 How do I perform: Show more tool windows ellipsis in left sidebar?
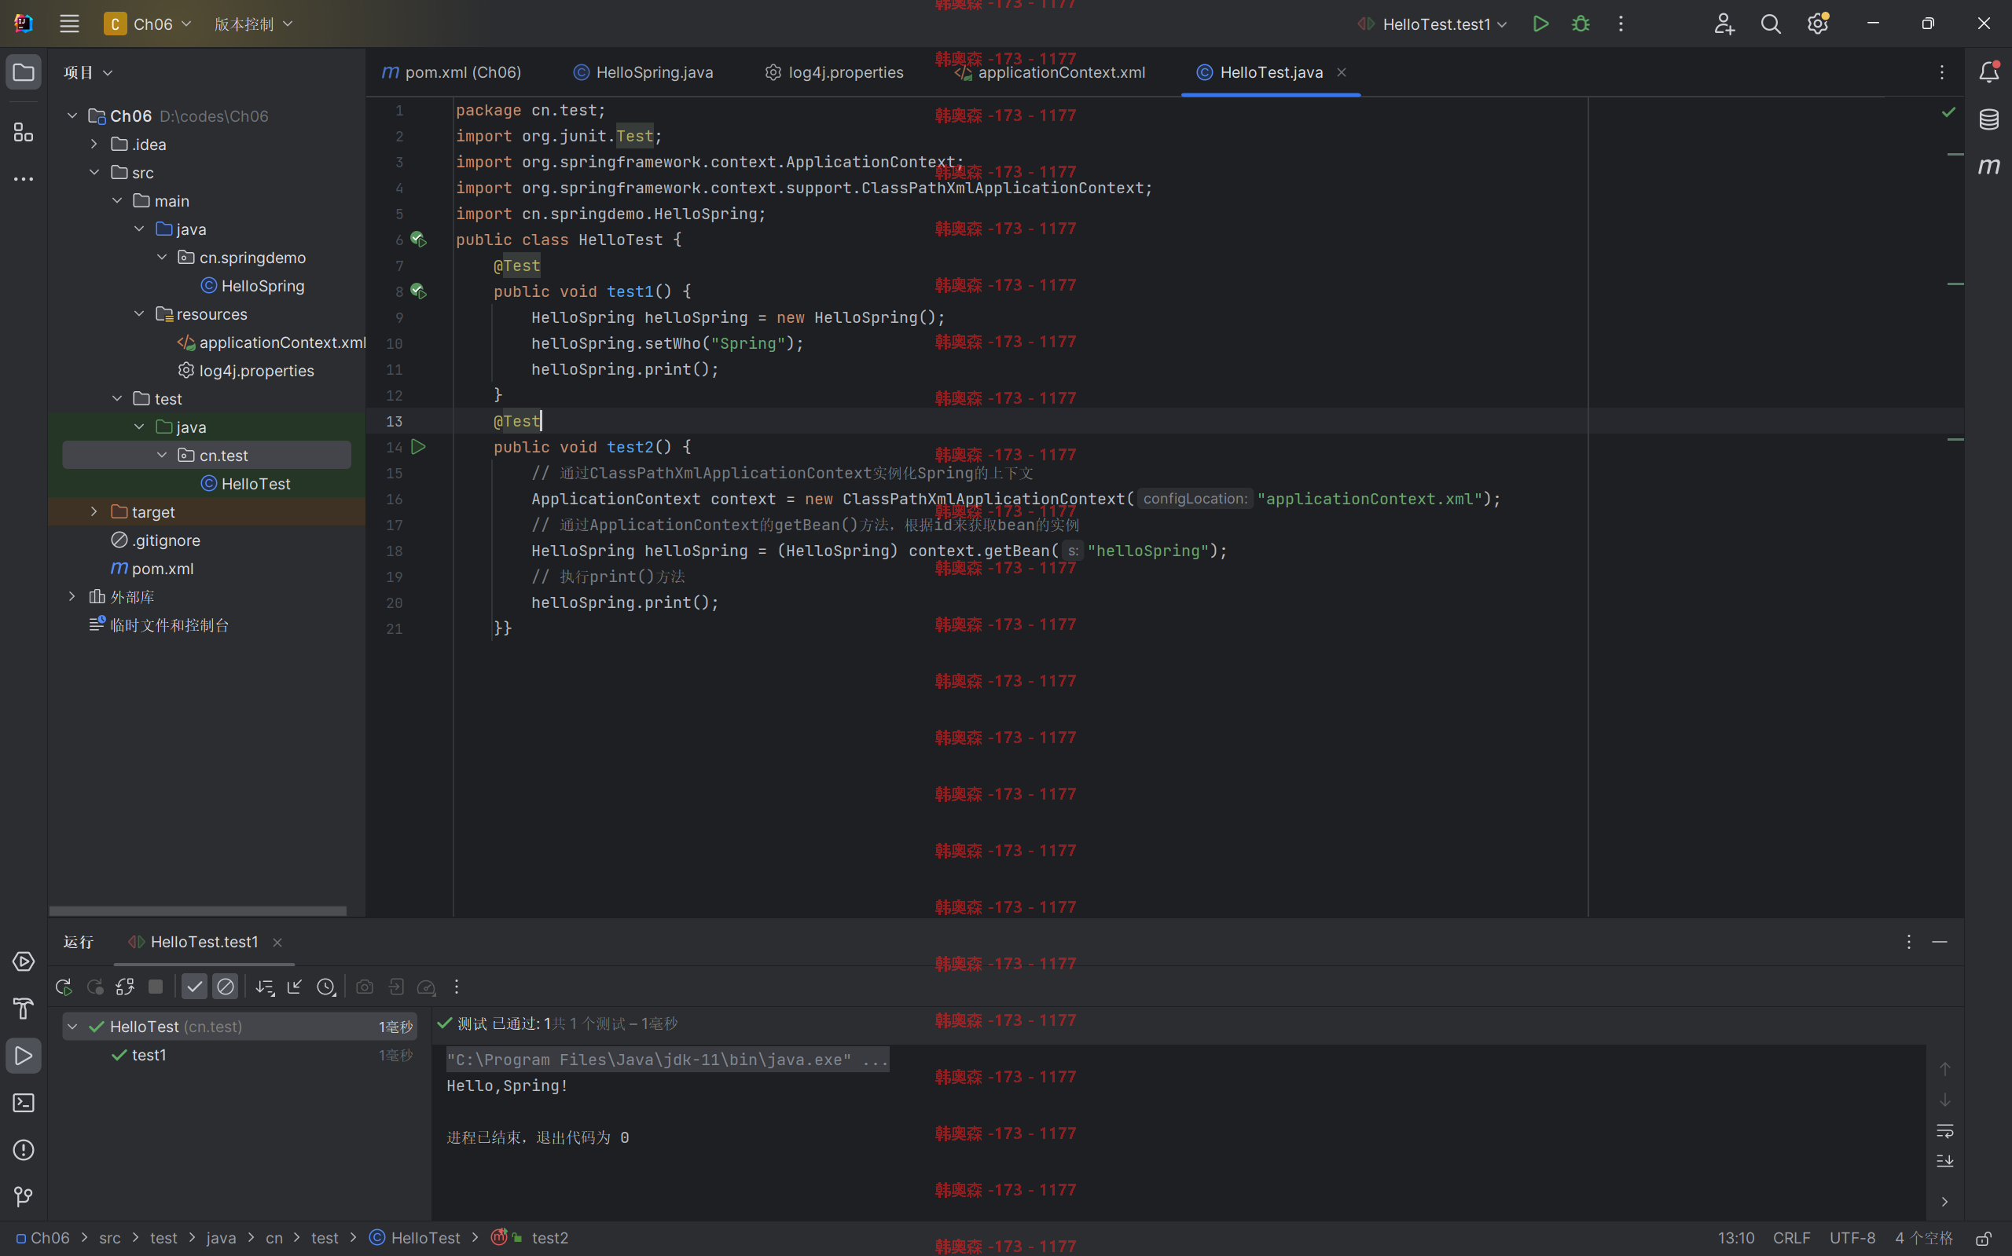pyautogui.click(x=24, y=178)
